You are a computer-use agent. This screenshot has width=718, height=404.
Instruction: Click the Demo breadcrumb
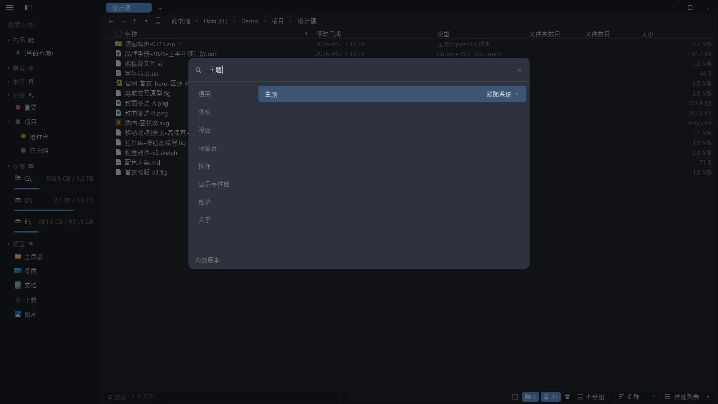[x=250, y=21]
